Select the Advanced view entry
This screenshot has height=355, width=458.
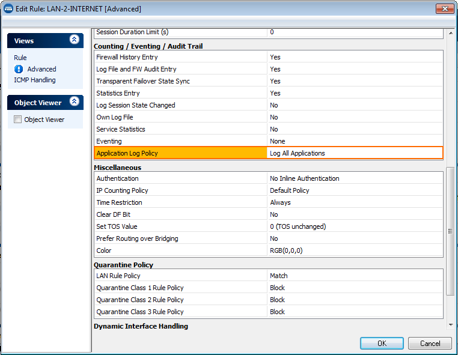(x=41, y=69)
